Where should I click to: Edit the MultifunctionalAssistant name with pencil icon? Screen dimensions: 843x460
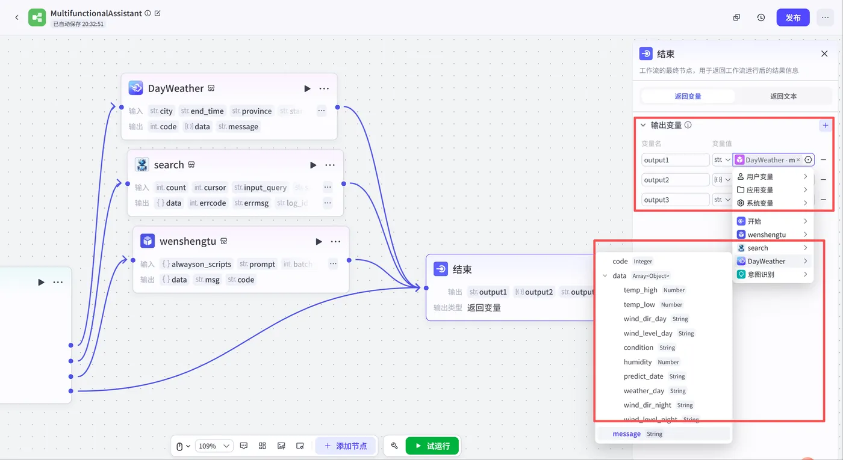point(158,13)
